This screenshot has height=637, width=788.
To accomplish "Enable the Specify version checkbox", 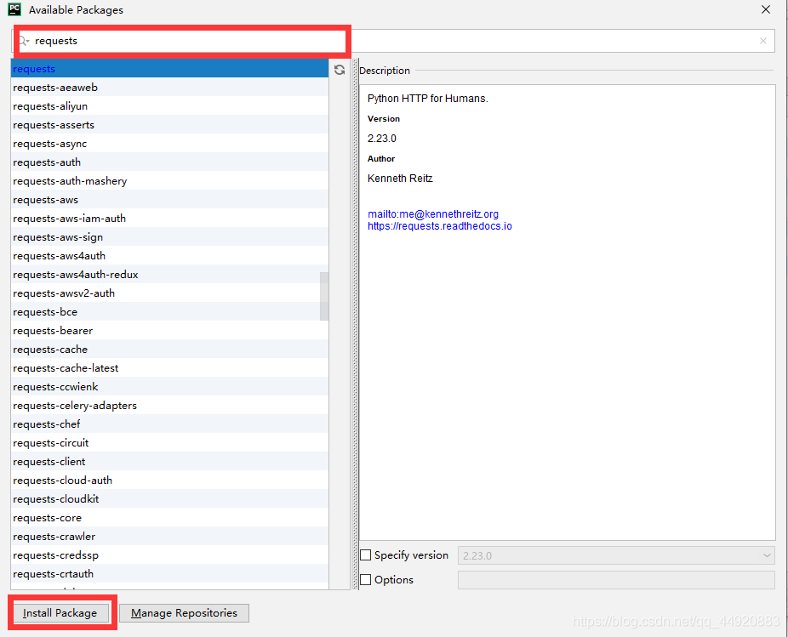I will point(366,555).
